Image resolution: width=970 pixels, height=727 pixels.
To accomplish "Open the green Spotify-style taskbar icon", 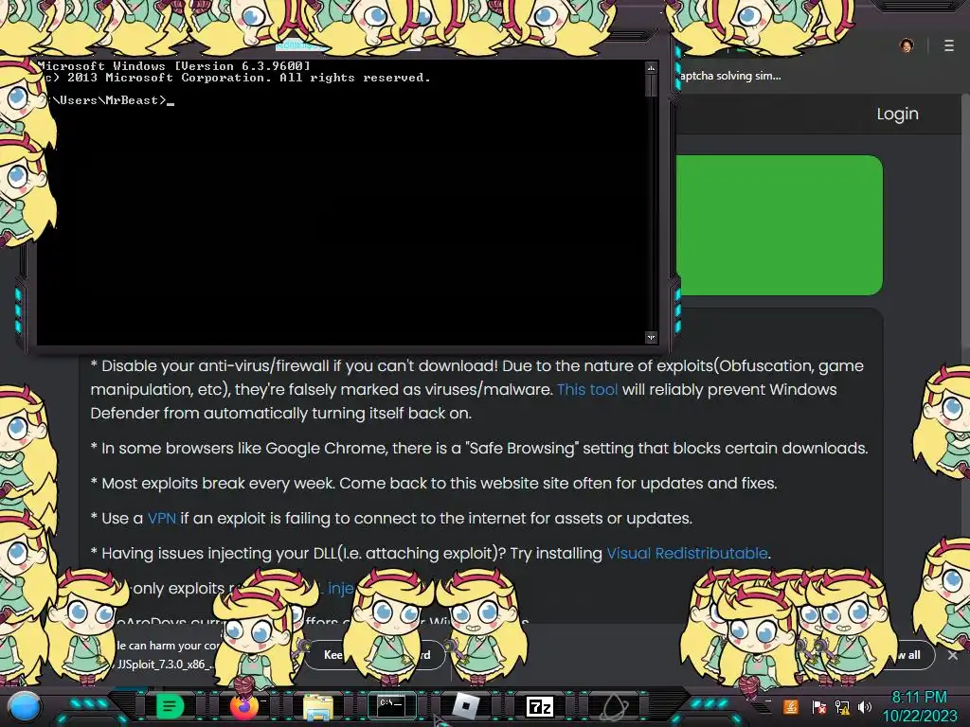I will click(171, 705).
